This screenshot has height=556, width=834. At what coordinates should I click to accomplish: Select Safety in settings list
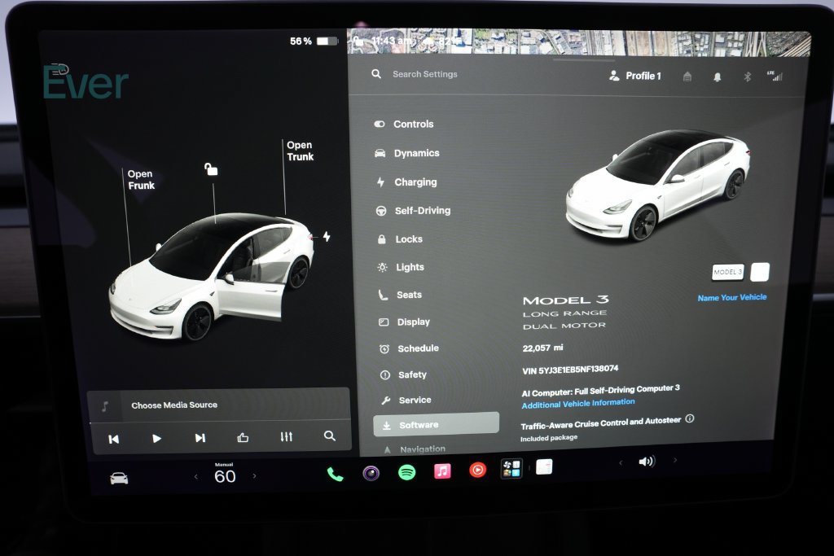[x=403, y=374]
